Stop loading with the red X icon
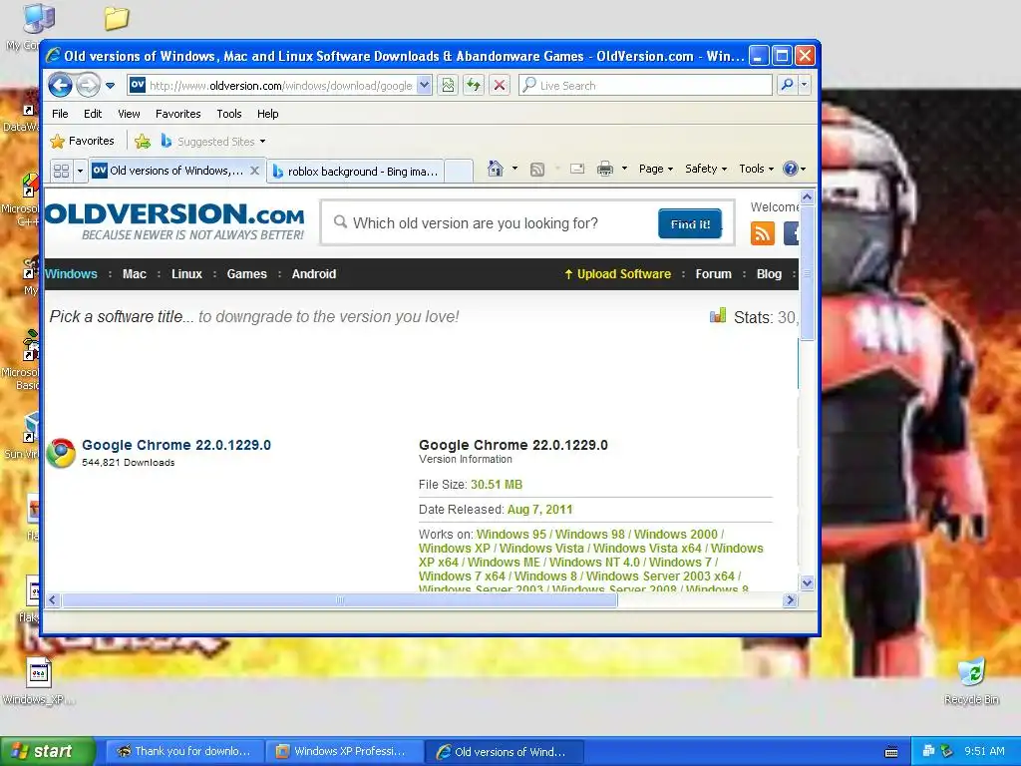Viewport: 1021px width, 766px height. coord(500,86)
